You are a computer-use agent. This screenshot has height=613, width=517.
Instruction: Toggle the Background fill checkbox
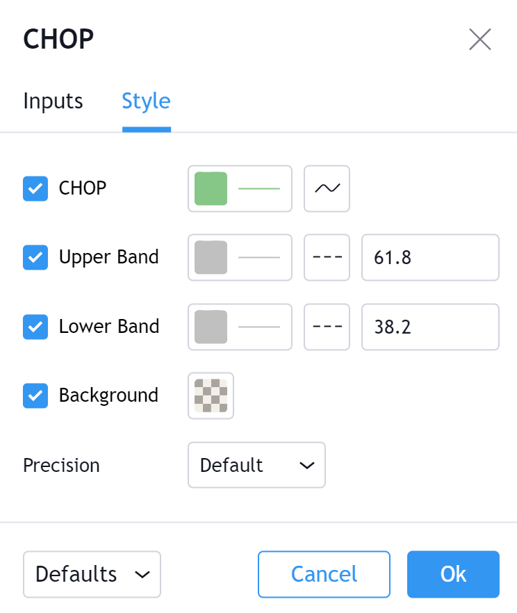[35, 396]
